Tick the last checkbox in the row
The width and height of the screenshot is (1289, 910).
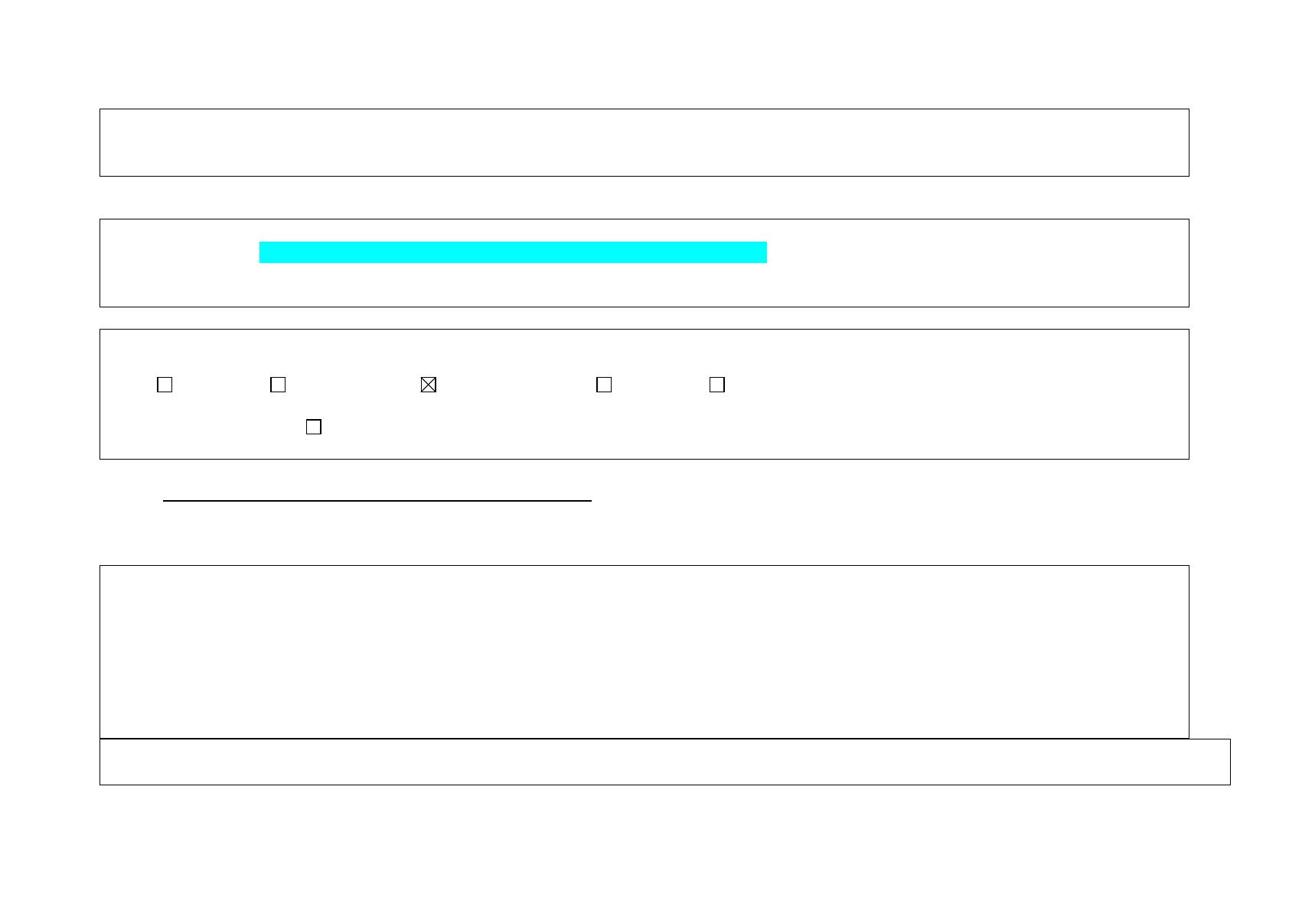tap(717, 385)
